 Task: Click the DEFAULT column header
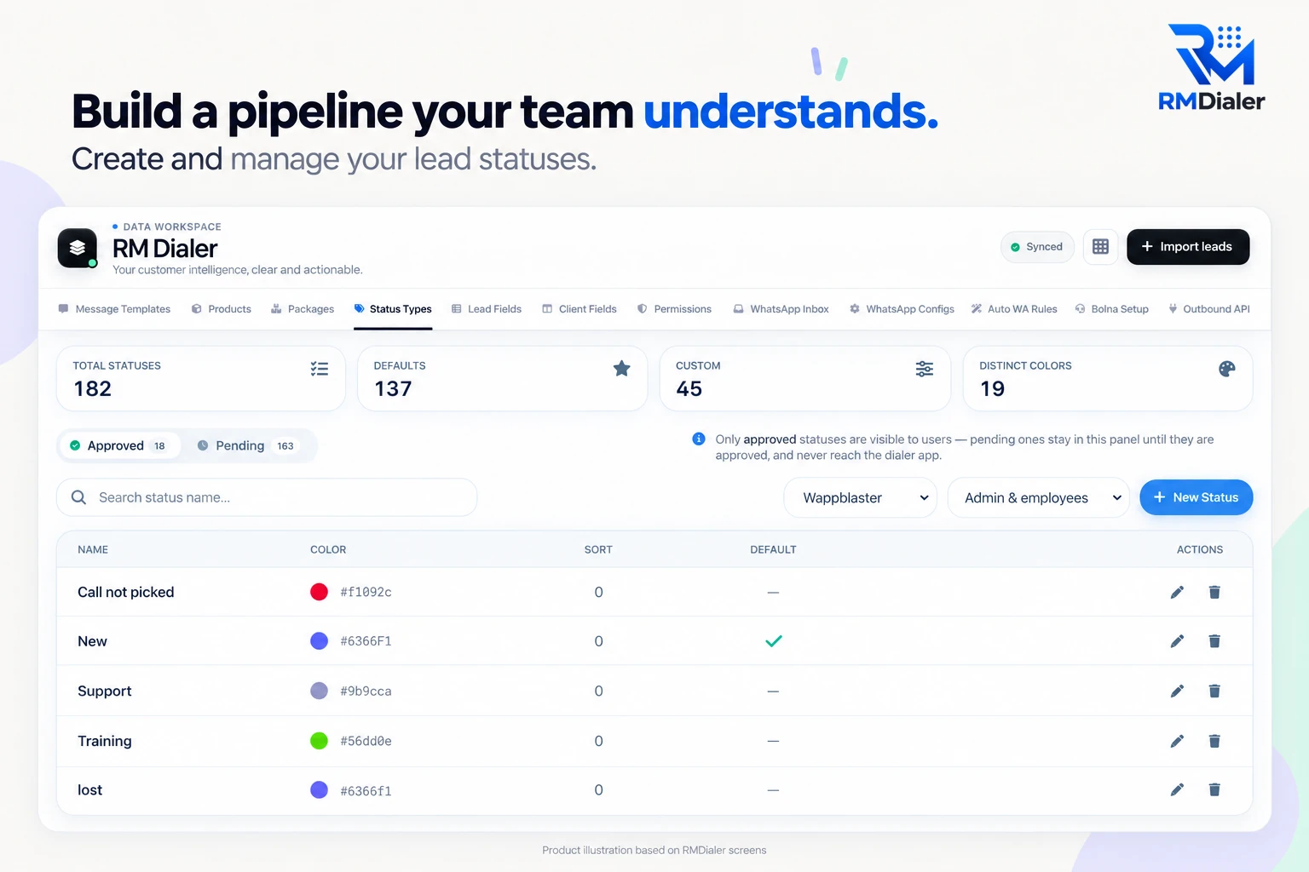[773, 549]
